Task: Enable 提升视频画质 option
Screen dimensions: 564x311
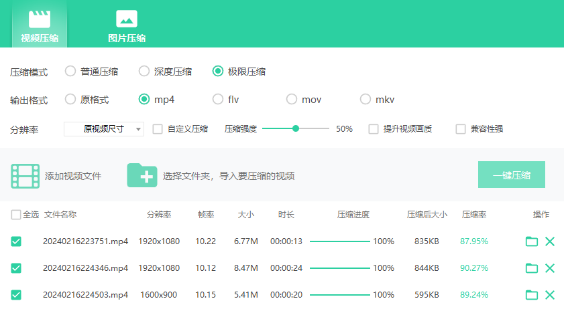Action: coord(374,129)
